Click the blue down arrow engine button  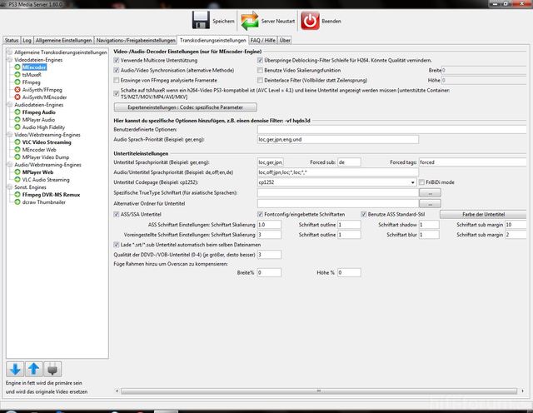15,369
